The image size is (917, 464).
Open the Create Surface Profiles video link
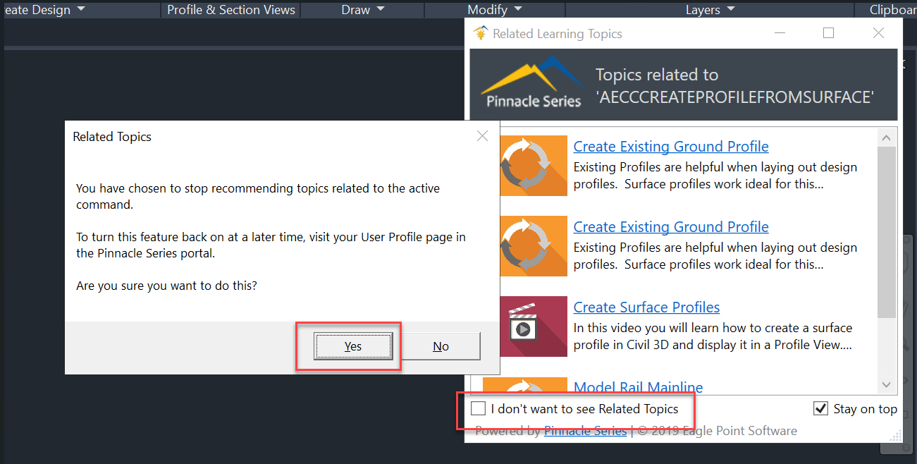646,307
